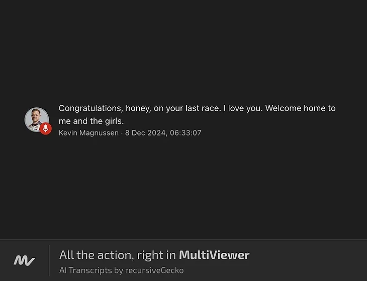367x281 pixels.
Task: Select the line "me and the girls."
Action: tap(91, 121)
